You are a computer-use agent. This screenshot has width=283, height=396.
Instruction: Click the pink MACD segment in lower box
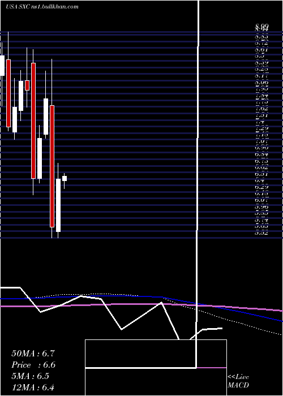coord(211,368)
